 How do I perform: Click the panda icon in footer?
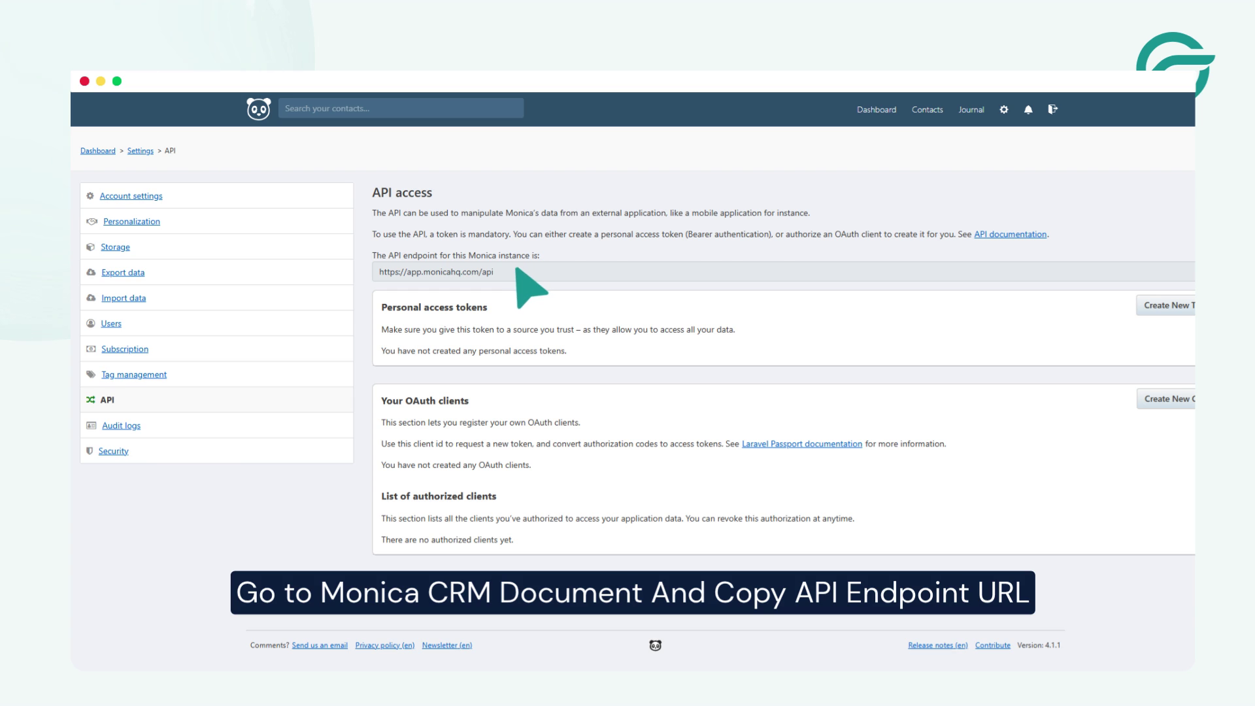coord(655,645)
